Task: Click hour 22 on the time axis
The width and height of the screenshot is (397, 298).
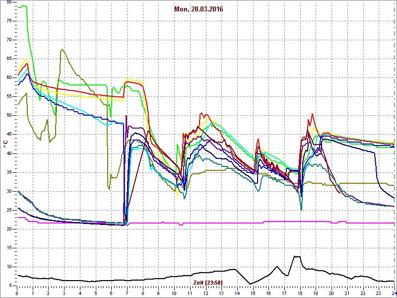Action: pyautogui.click(x=363, y=293)
